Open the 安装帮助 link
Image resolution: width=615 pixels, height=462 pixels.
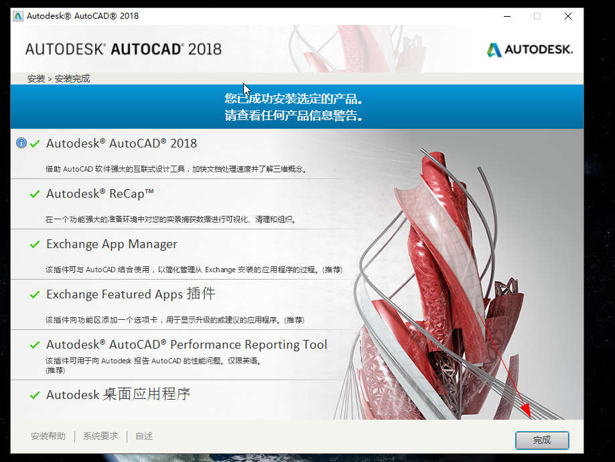coord(48,436)
